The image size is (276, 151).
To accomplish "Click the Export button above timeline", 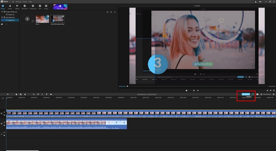I will pyautogui.click(x=246, y=94).
